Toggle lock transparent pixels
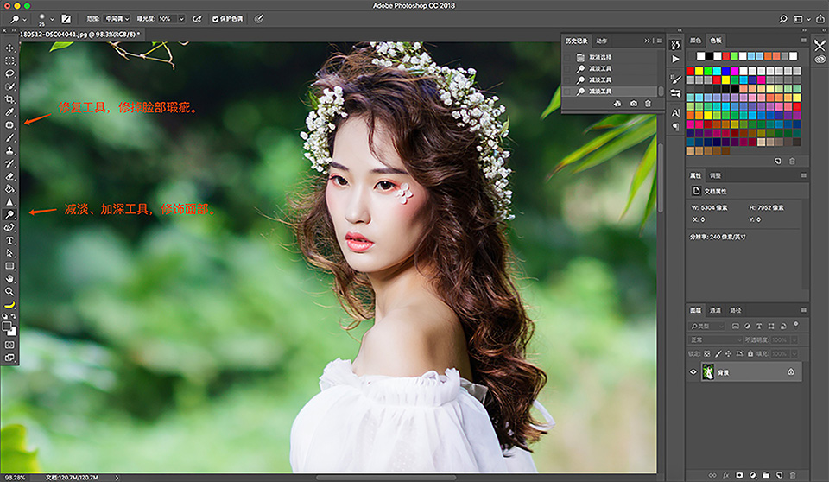The image size is (829, 482). coord(707,353)
